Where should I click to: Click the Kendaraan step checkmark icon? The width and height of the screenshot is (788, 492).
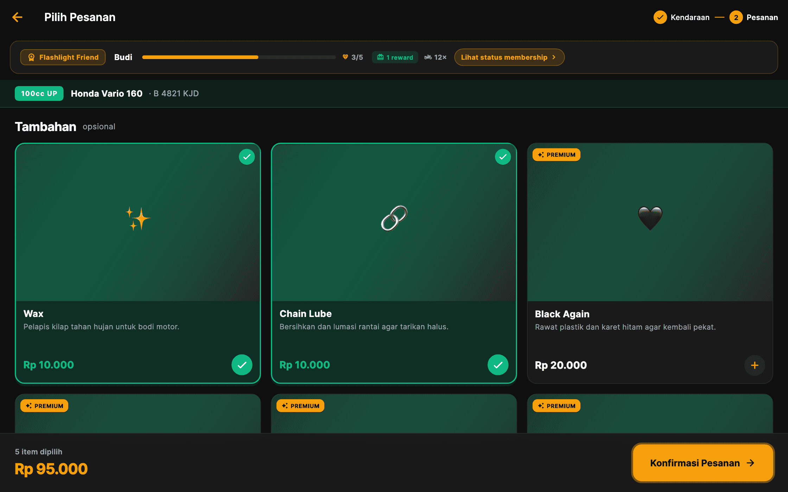[660, 17]
